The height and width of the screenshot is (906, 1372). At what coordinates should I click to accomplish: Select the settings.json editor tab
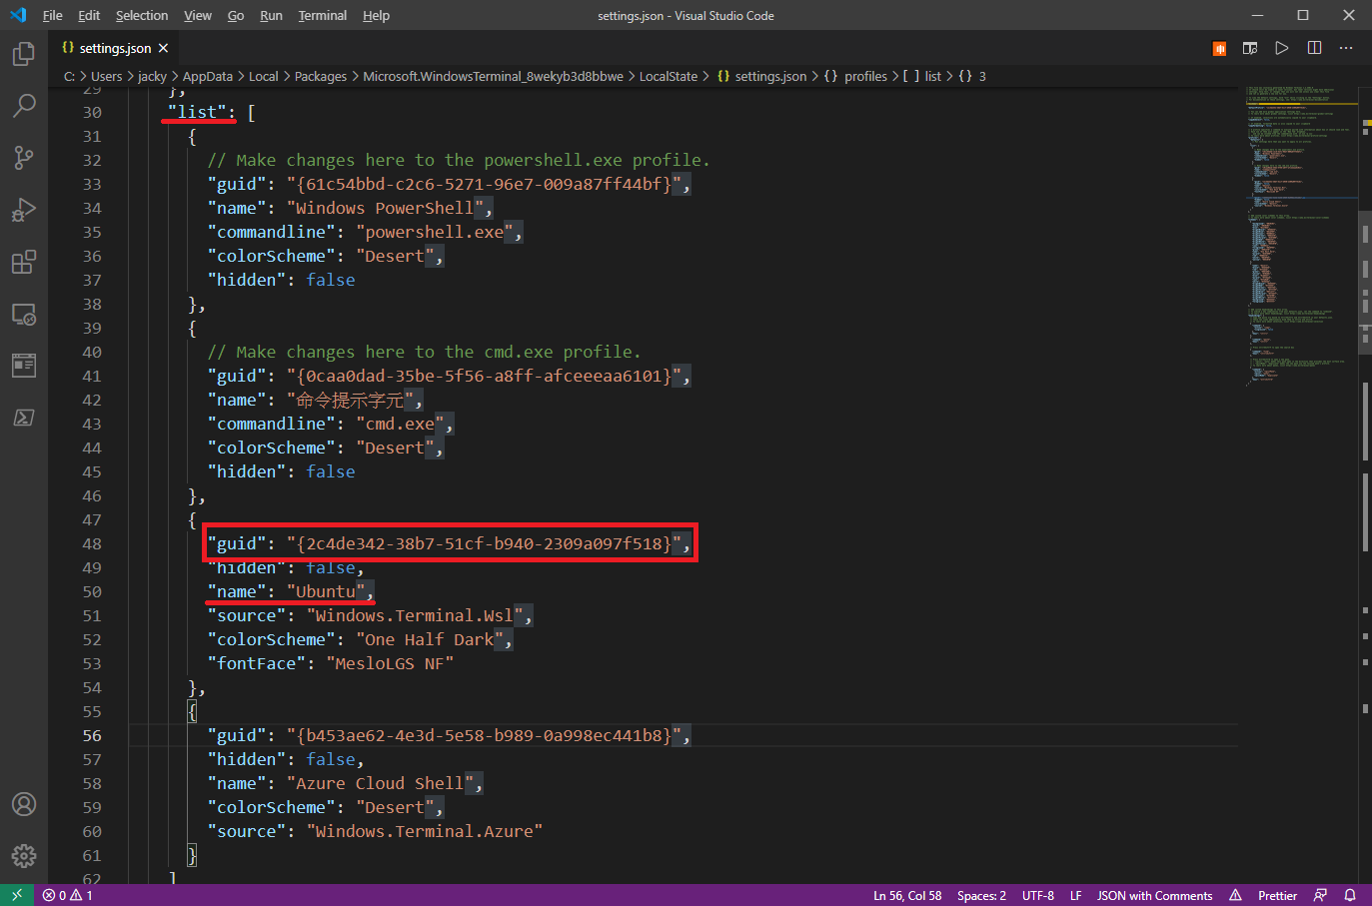(x=114, y=48)
